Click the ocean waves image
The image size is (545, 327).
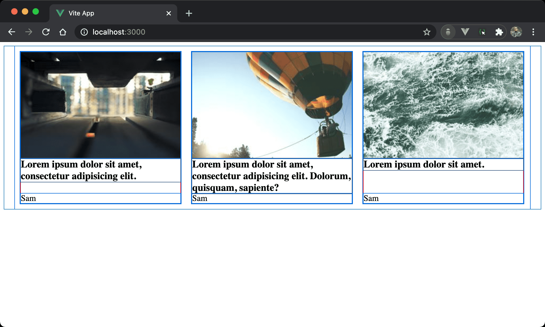443,105
